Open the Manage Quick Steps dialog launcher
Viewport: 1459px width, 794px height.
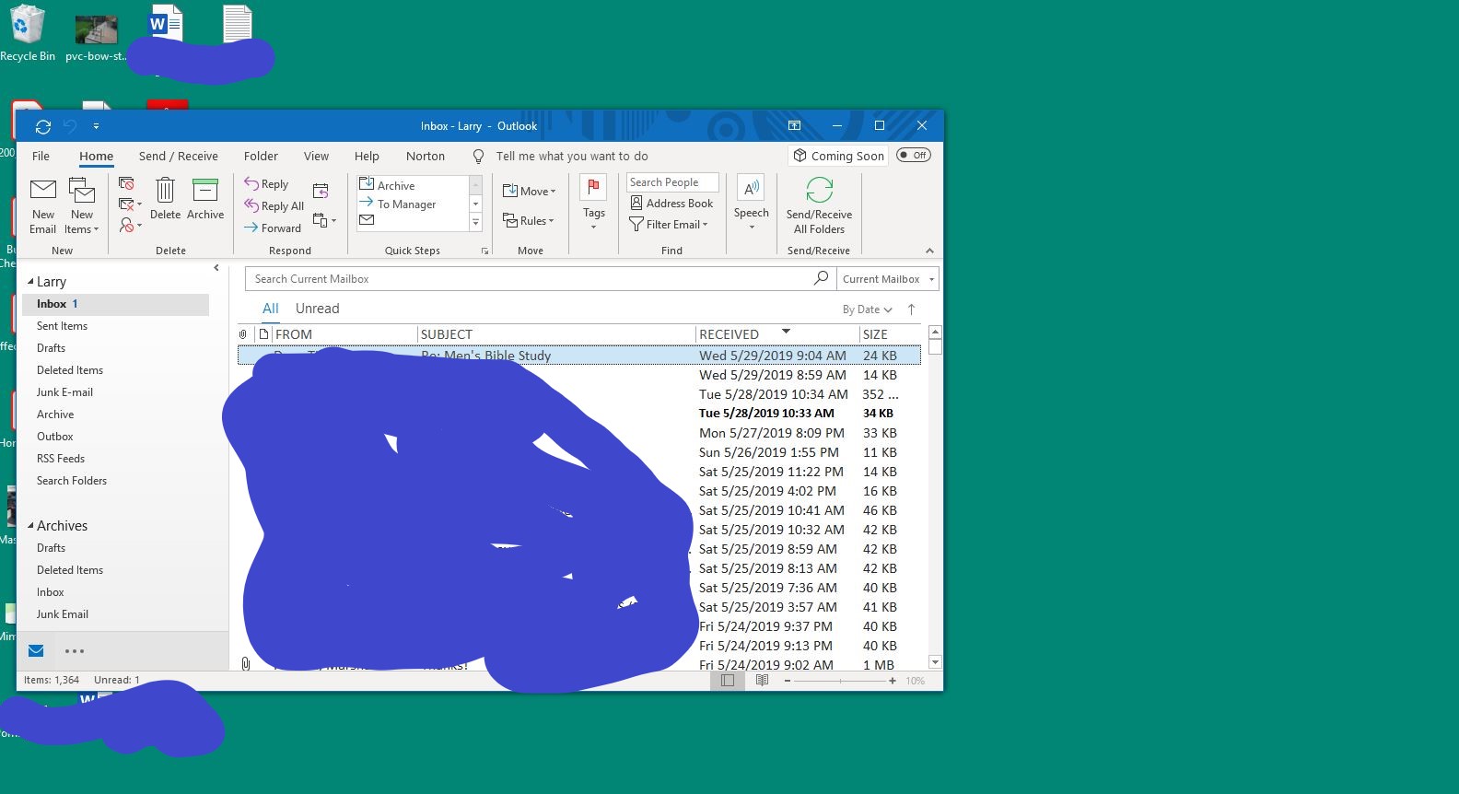coord(484,251)
